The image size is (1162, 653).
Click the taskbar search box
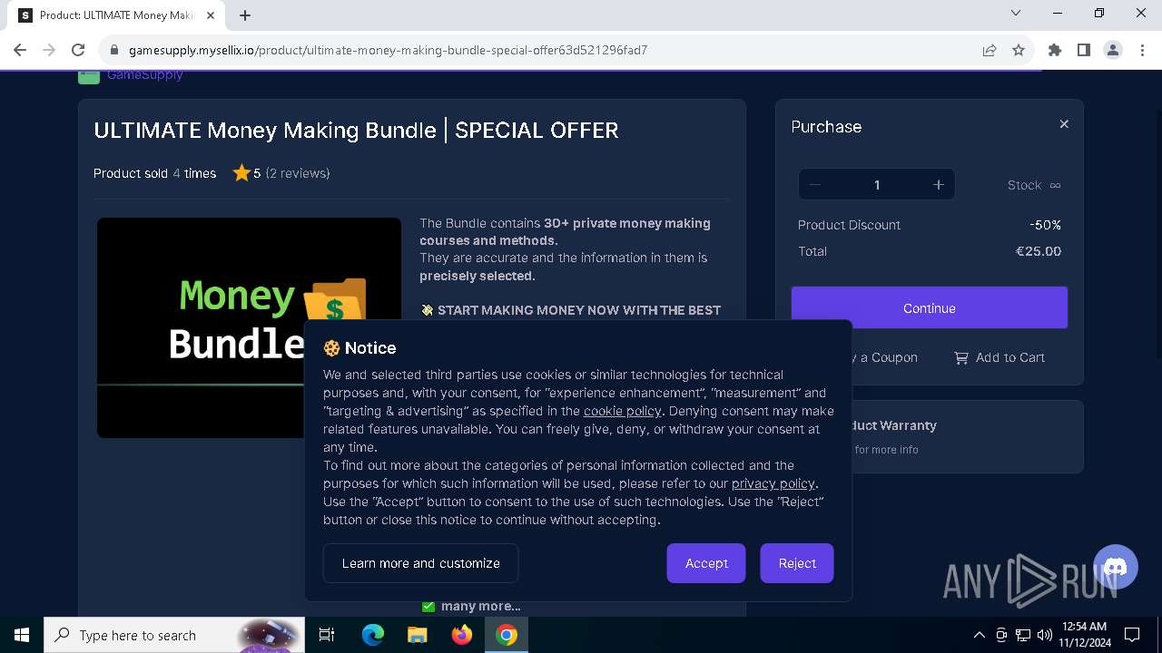pos(172,635)
